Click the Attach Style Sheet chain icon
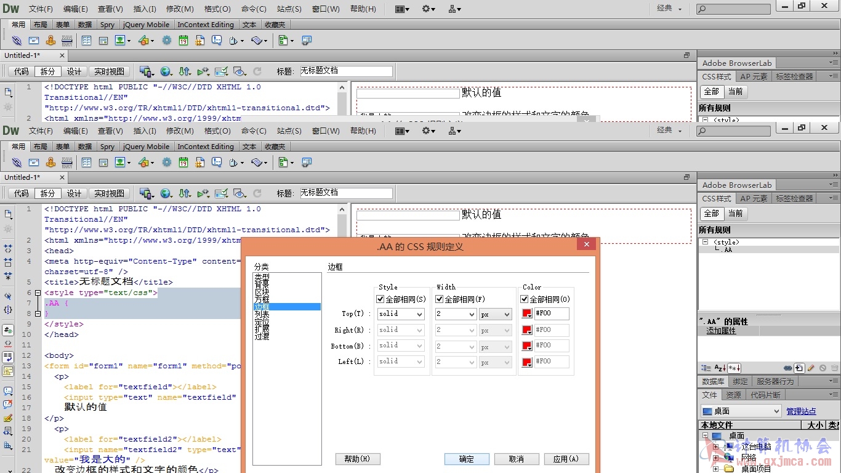Image resolution: width=841 pixels, height=473 pixels. [x=787, y=368]
